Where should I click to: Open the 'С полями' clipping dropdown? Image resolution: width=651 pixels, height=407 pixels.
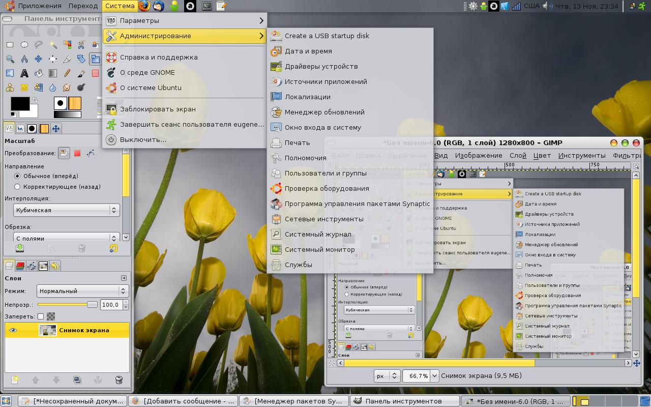coord(66,237)
